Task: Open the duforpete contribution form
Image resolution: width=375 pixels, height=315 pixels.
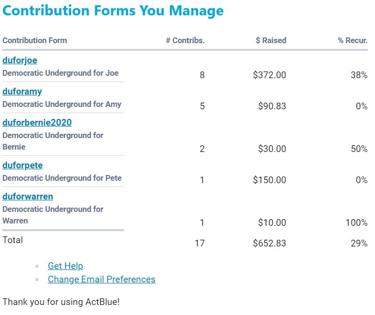Action: (x=23, y=165)
